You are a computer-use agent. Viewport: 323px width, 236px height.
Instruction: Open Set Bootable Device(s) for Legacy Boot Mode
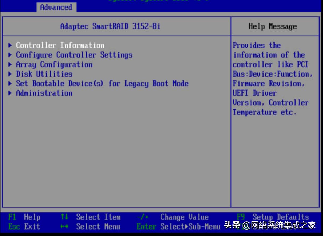(x=102, y=84)
